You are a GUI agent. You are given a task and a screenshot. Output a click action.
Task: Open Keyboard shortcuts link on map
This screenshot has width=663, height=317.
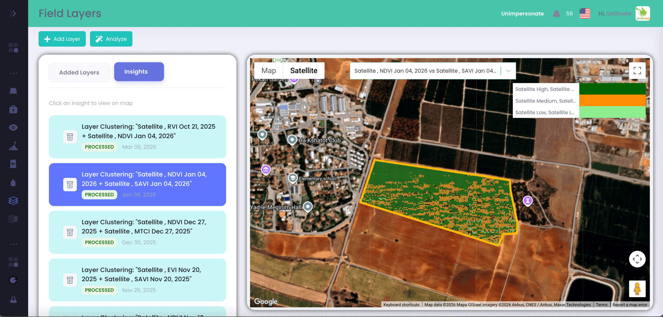coord(401,305)
